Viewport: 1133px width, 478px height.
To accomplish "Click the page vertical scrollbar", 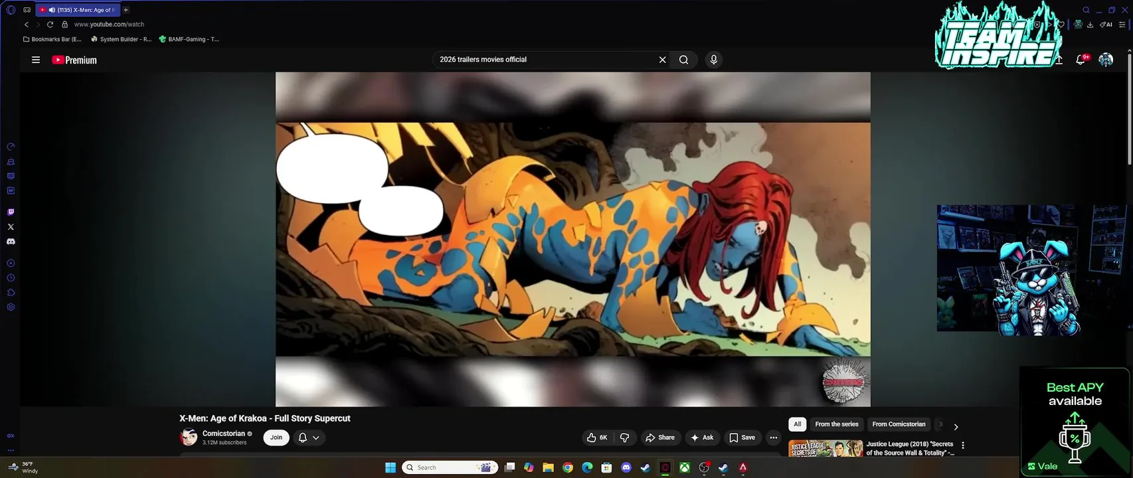I will click(1128, 110).
